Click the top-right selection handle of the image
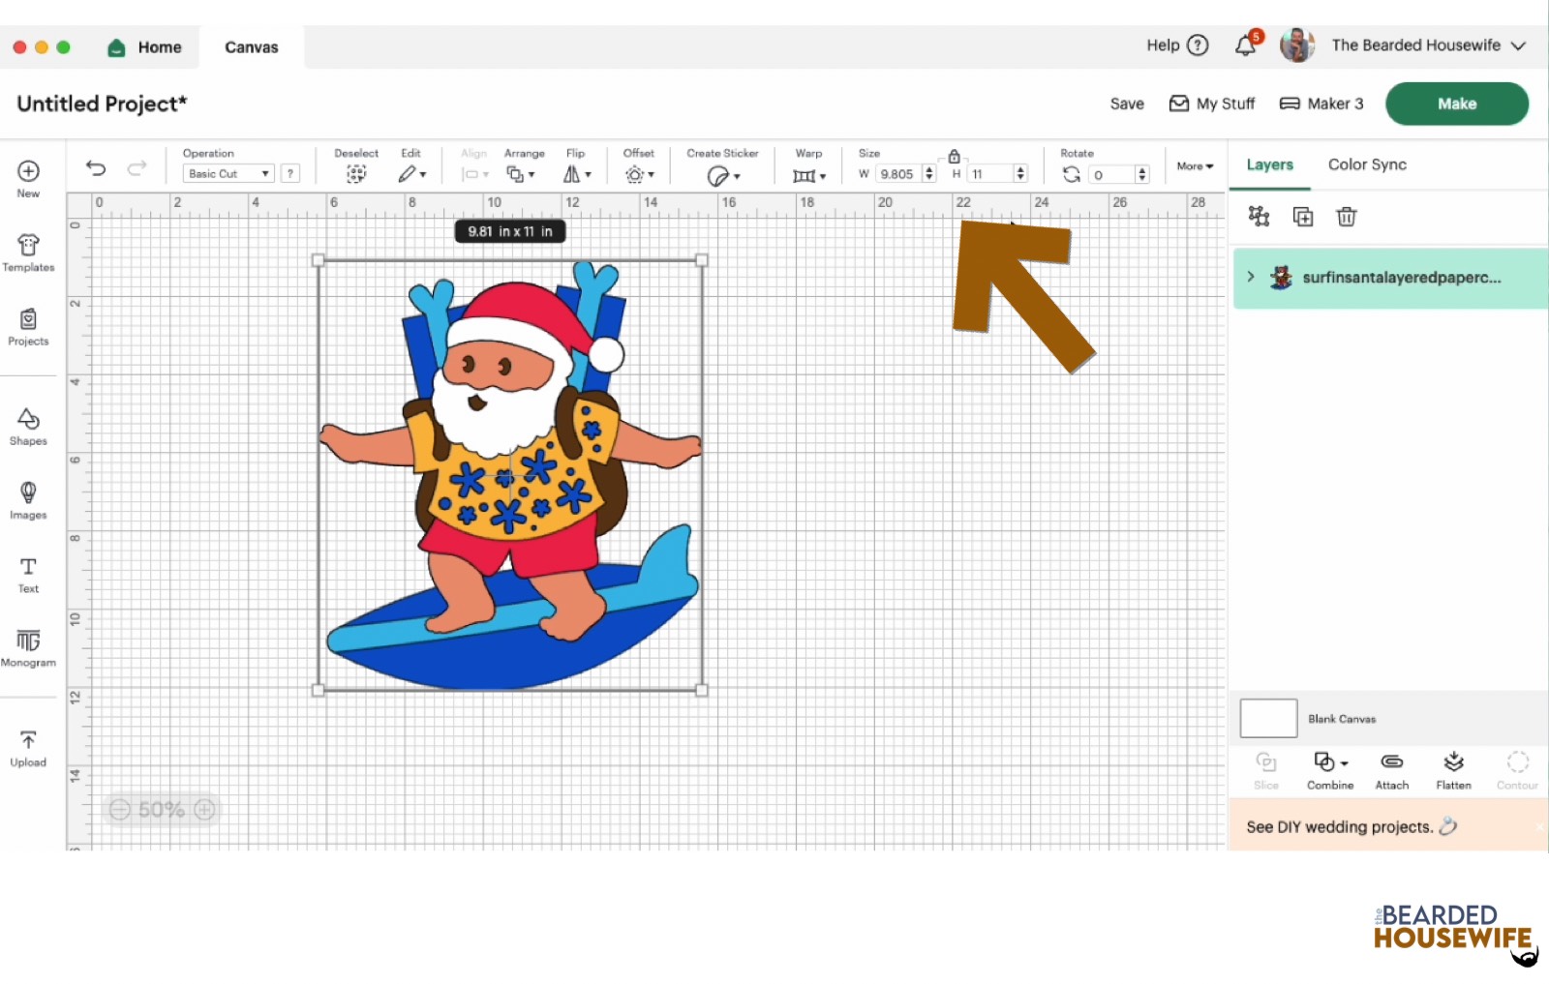1549x984 pixels. (x=702, y=260)
